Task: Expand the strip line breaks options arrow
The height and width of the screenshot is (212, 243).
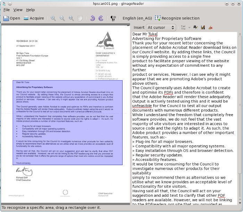Action: click(190, 27)
